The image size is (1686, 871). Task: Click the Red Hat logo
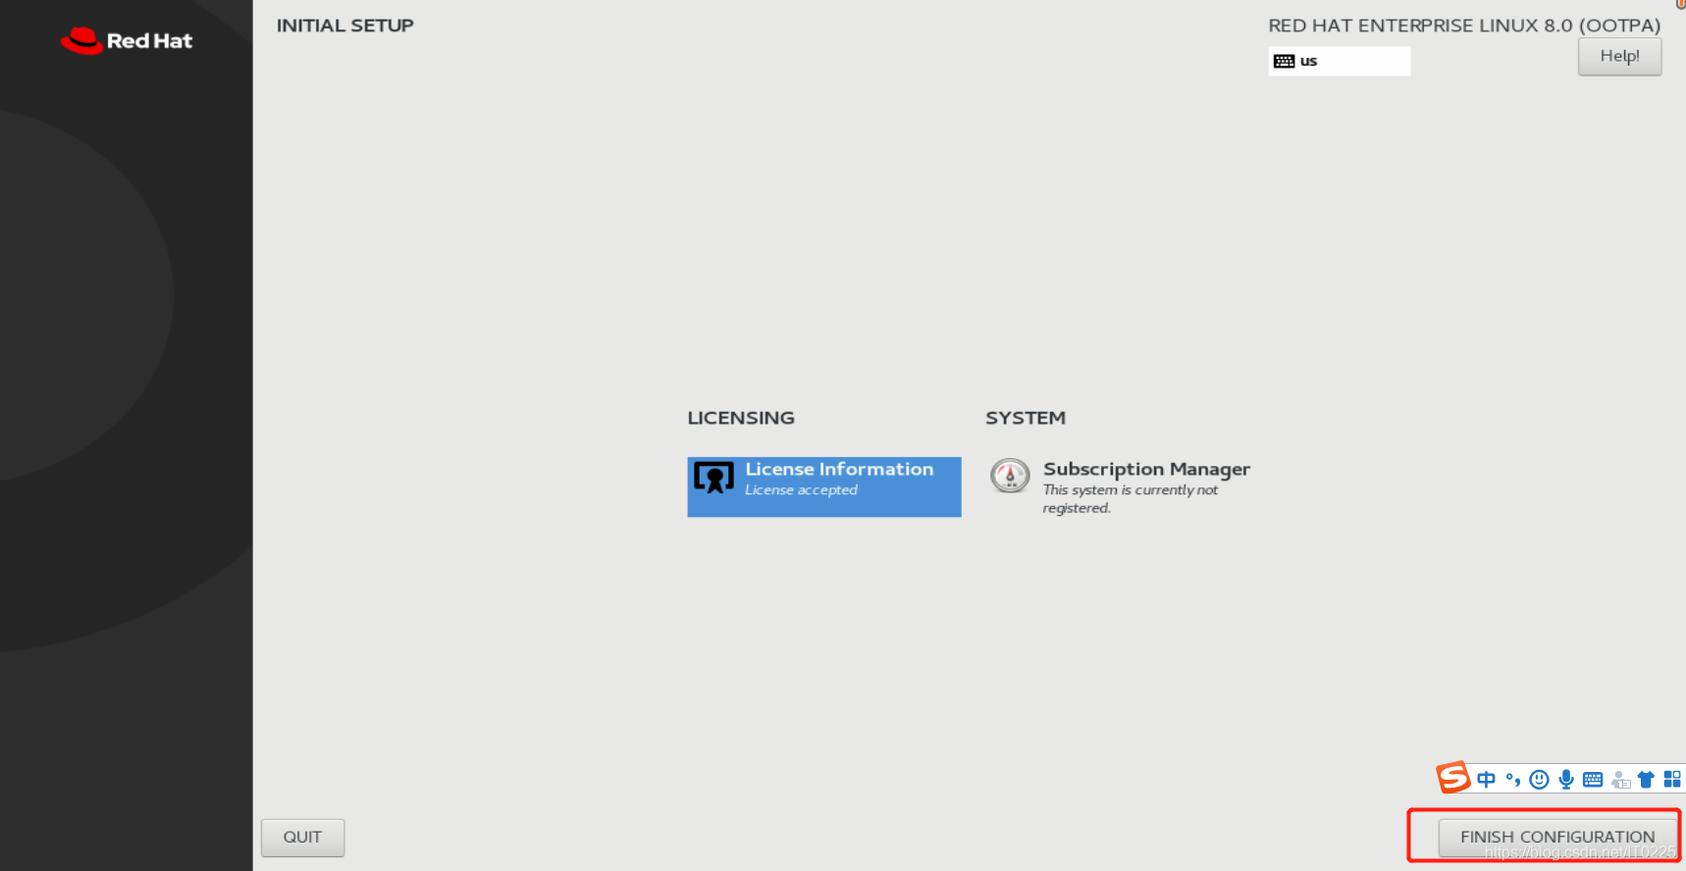127,40
